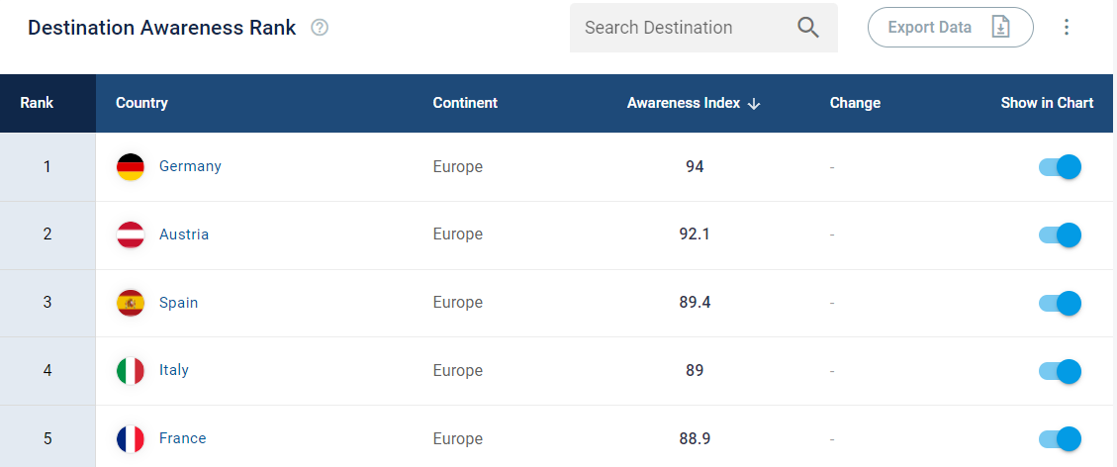
Task: Click the Awareness Index sort arrow
Action: (x=755, y=104)
